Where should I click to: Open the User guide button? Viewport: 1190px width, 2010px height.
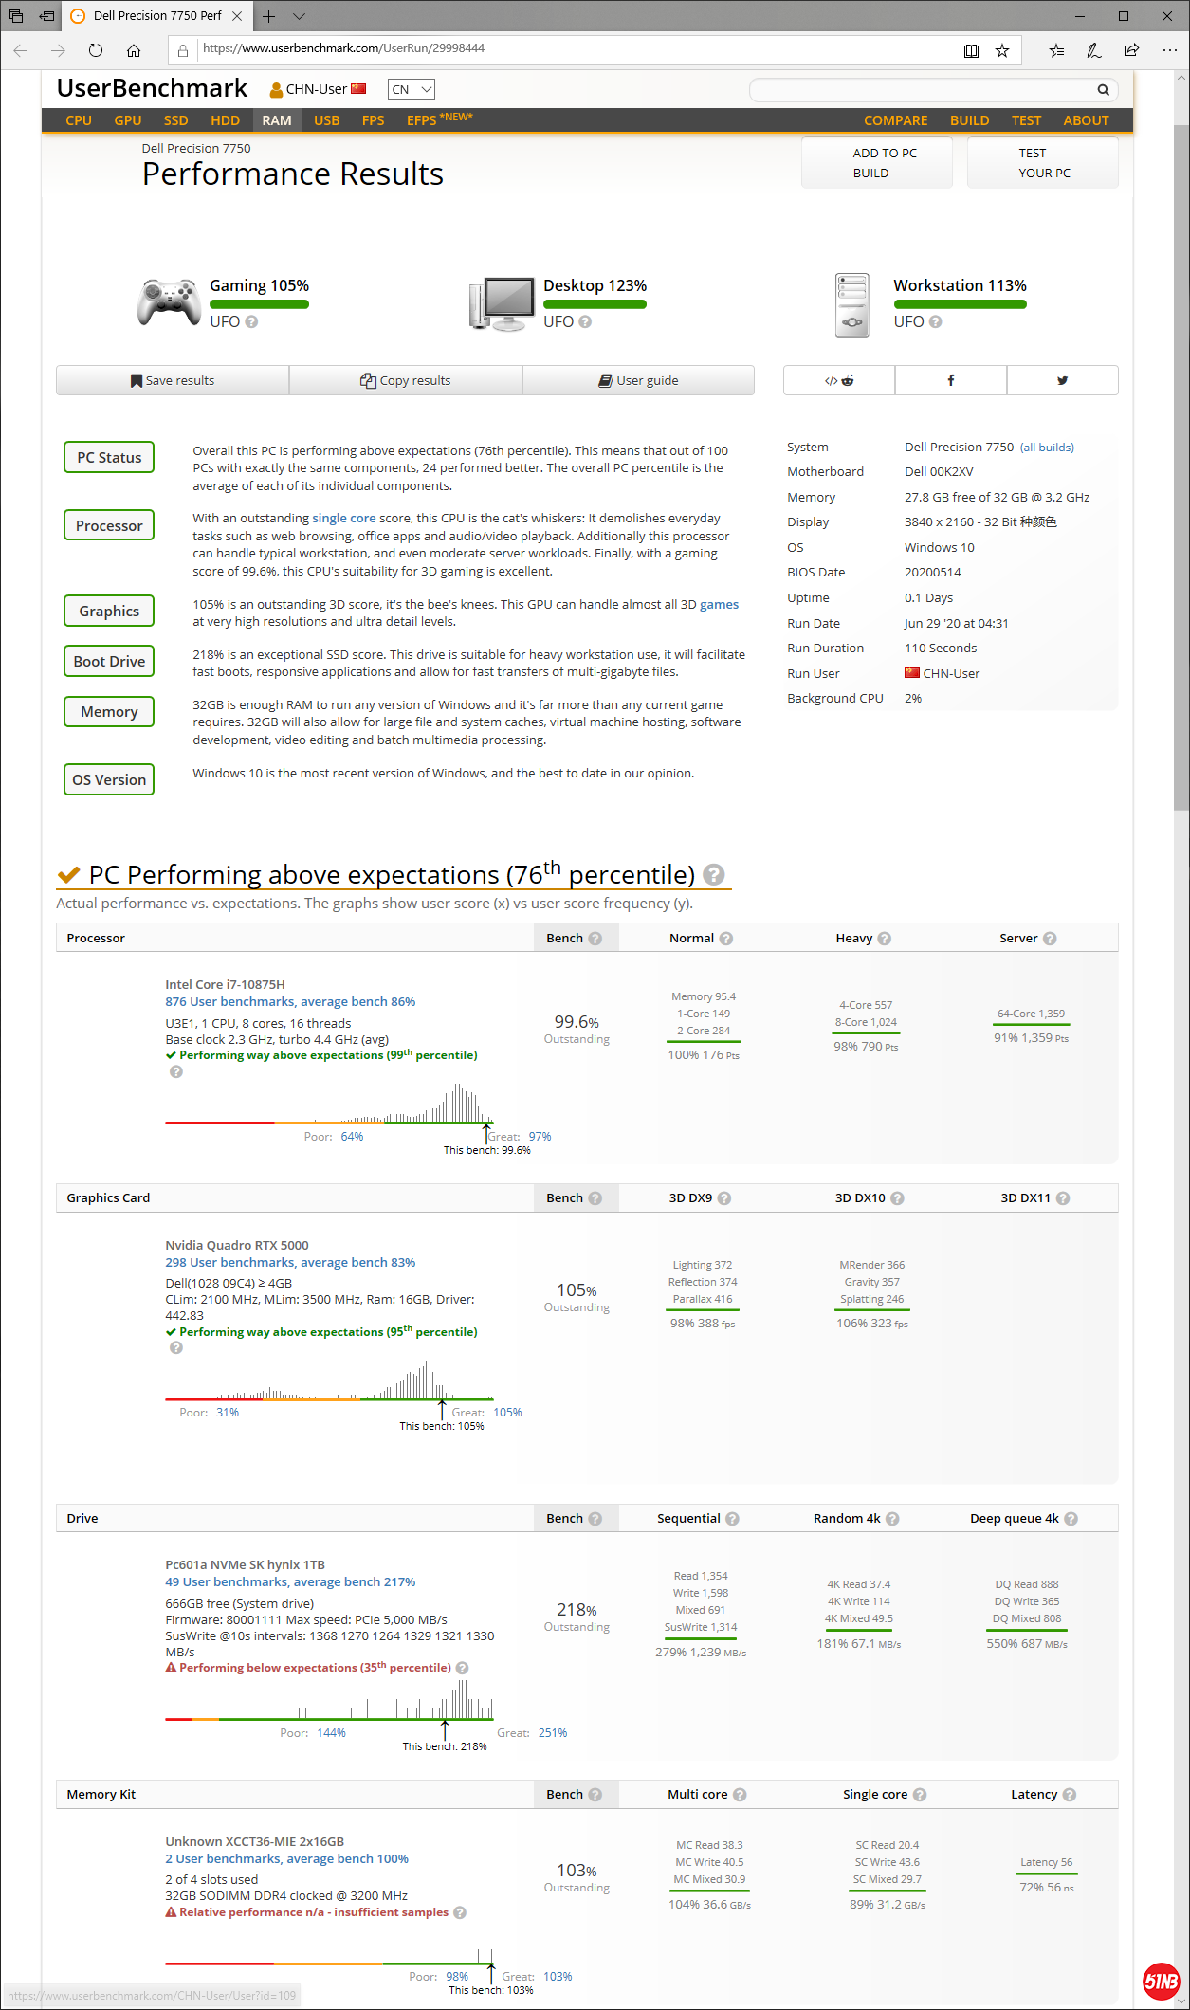(x=638, y=380)
